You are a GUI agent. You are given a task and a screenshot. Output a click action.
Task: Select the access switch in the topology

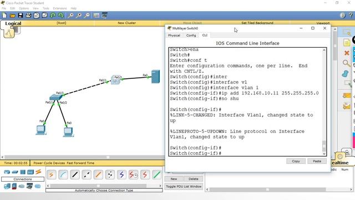click(x=55, y=97)
